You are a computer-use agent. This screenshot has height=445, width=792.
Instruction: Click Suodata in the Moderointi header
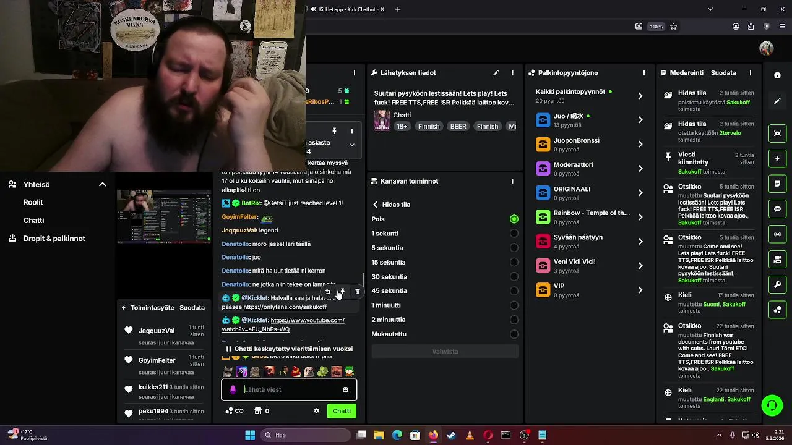pos(723,73)
